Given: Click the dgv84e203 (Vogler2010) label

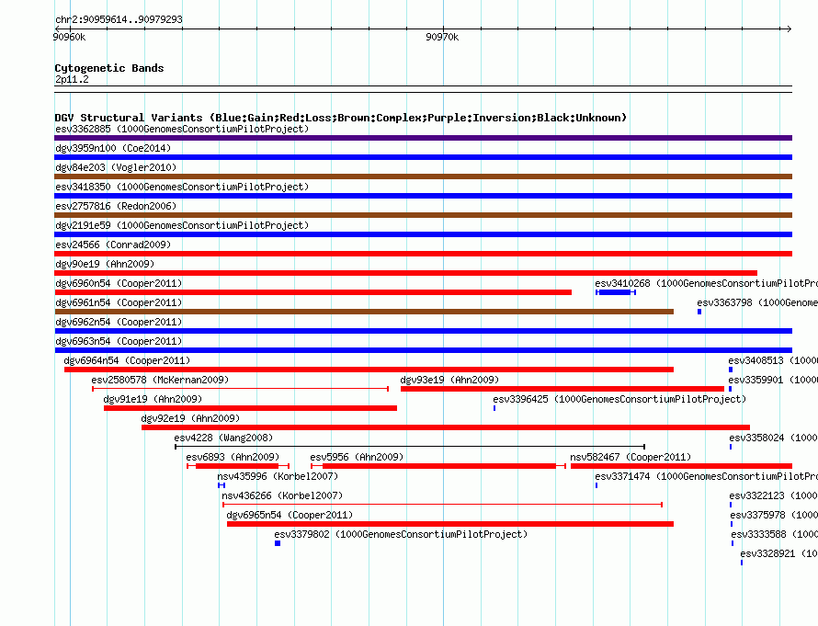Looking at the screenshot, I should pyautogui.click(x=116, y=167).
